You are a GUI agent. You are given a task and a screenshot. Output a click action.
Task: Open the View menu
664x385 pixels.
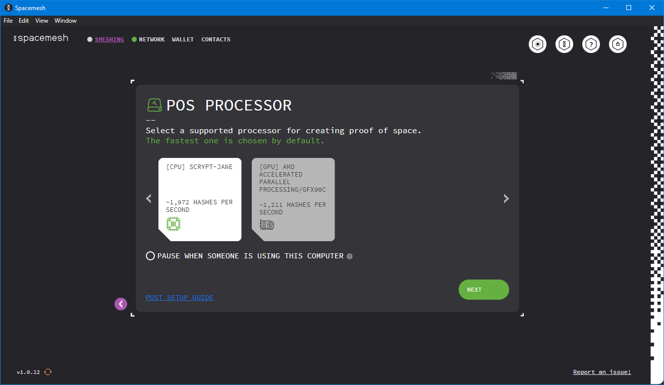[x=42, y=21]
